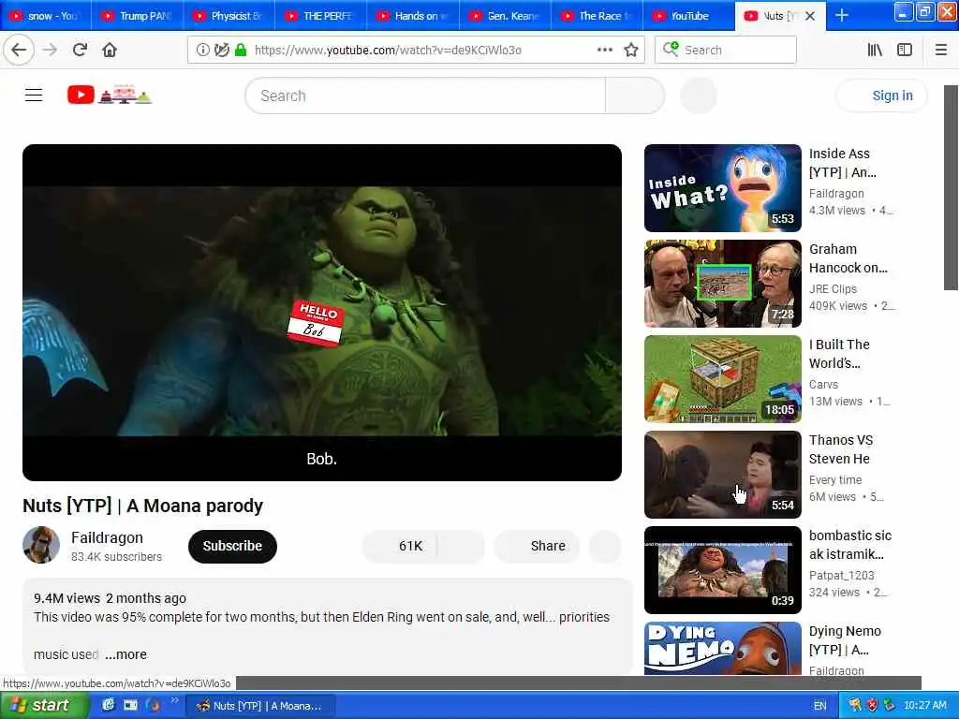Bookmark this page with the star icon
The image size is (959, 719).
pyautogui.click(x=631, y=51)
